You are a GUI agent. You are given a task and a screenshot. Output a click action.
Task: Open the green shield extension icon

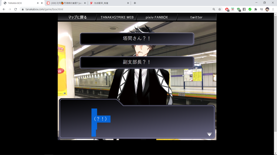(239, 9)
